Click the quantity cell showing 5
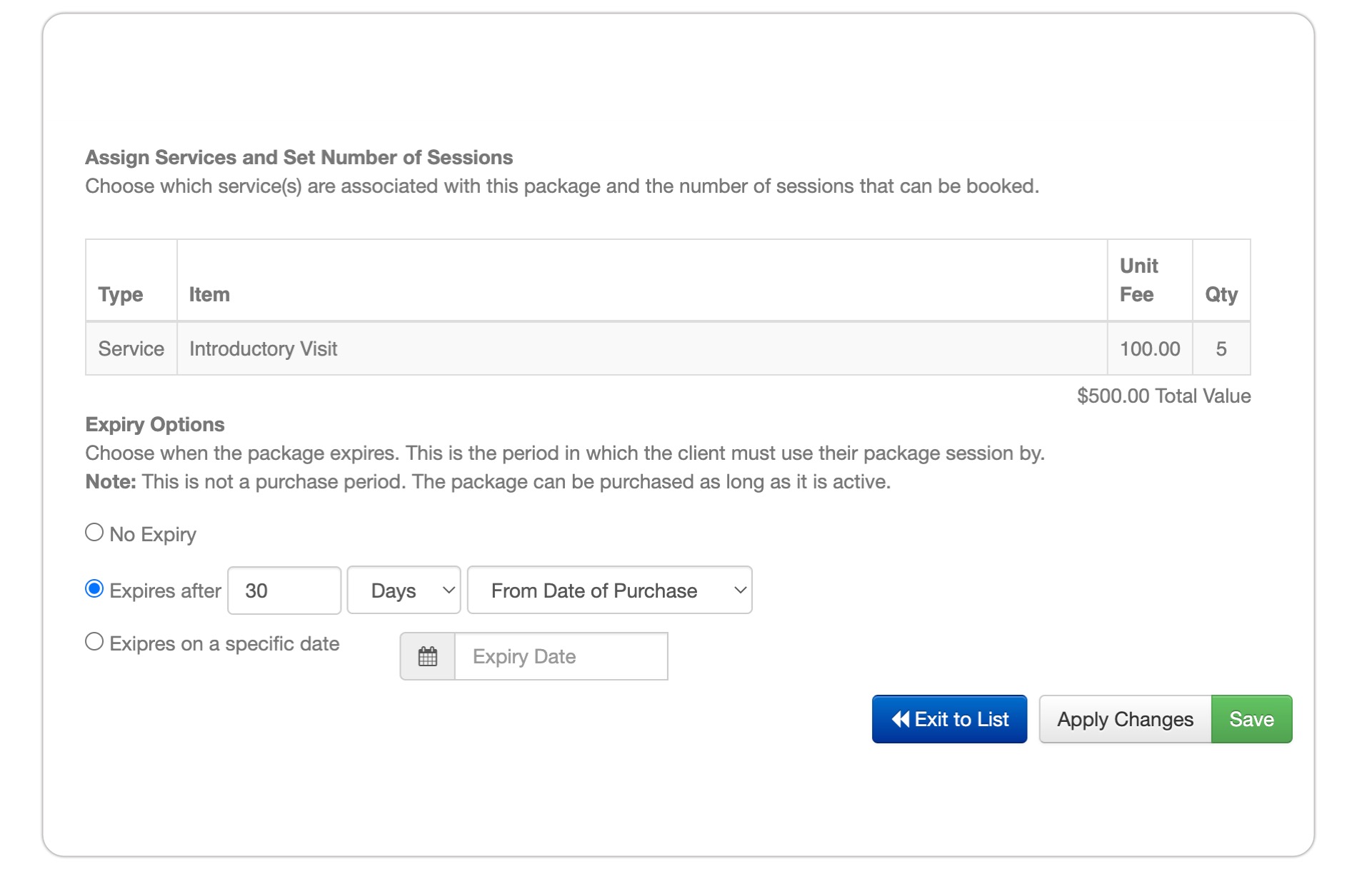 click(x=1221, y=348)
